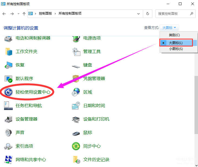Open the 管理工具 icon
The image size is (198, 167).
click(x=76, y=52)
